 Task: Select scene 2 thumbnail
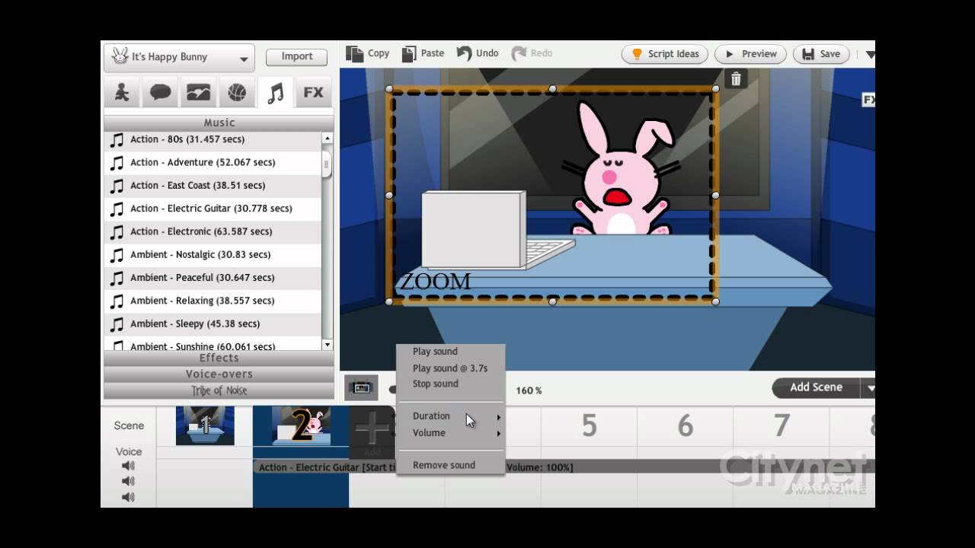[x=301, y=425]
